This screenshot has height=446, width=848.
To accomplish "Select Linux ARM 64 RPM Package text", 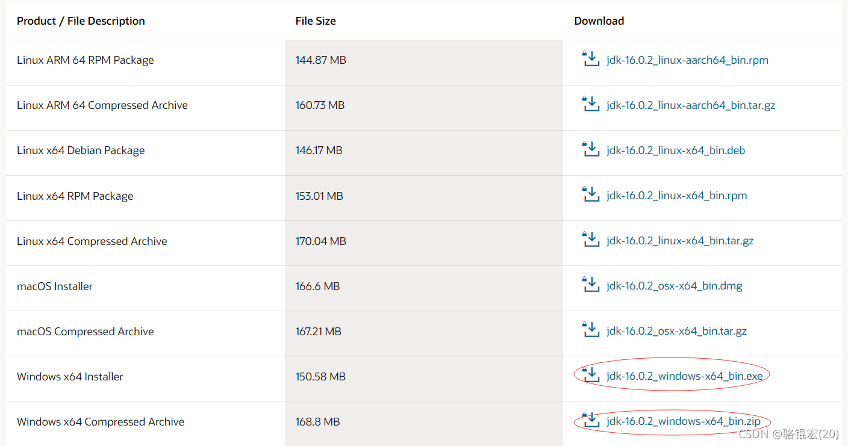I will point(86,60).
